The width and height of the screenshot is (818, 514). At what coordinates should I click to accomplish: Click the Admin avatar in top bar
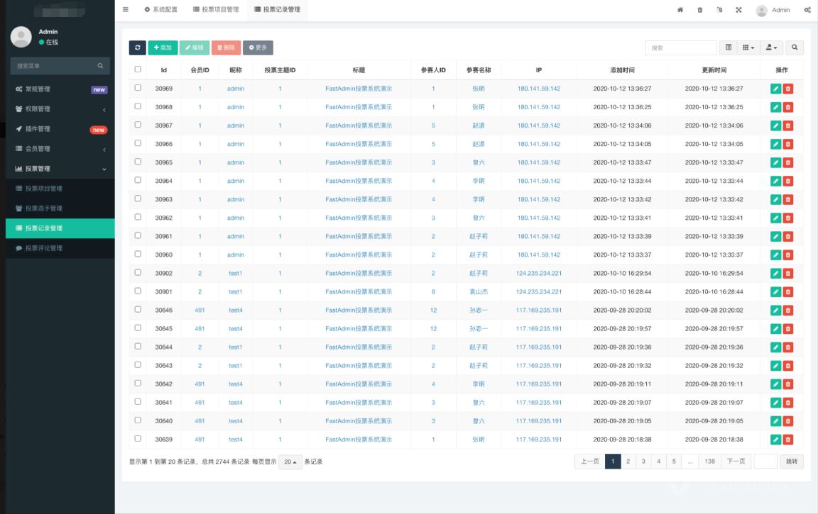pos(762,11)
